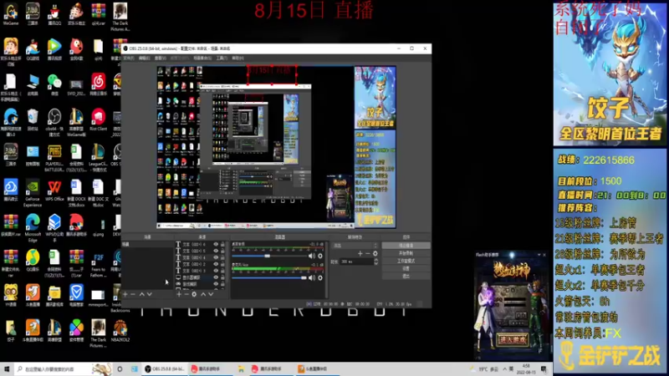Expand hidden system tray icons chevron
The height and width of the screenshot is (376, 669).
504,368
